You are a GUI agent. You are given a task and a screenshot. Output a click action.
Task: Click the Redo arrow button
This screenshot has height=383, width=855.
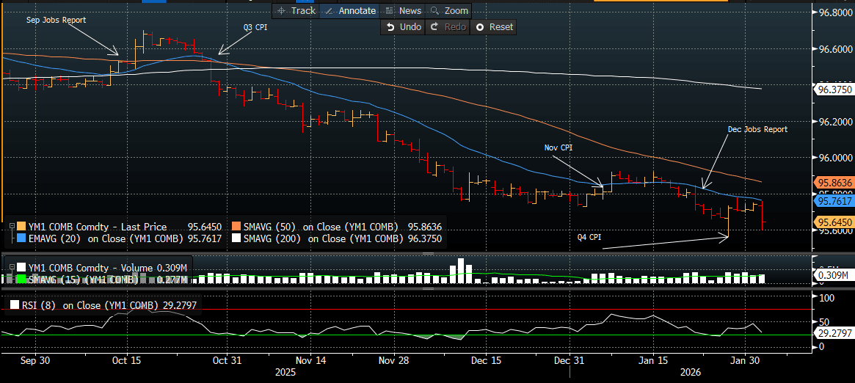click(x=447, y=26)
